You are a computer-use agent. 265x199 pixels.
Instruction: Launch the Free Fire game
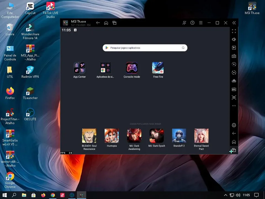point(158,68)
